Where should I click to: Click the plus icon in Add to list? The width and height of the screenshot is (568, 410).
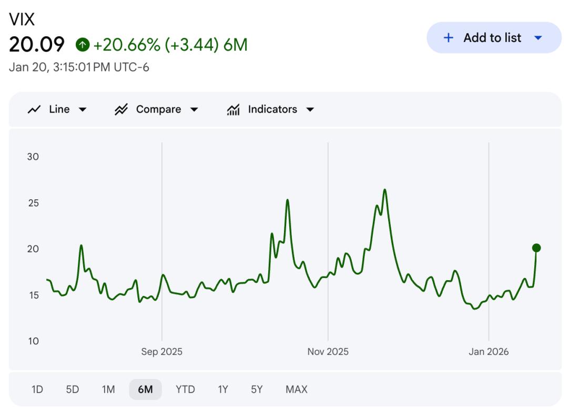tap(448, 38)
